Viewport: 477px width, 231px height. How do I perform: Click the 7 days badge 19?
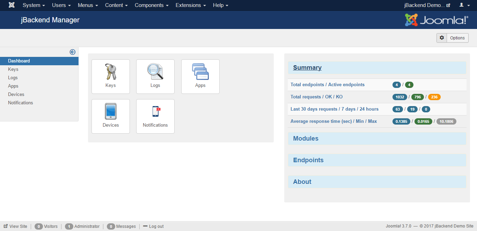tap(412, 109)
